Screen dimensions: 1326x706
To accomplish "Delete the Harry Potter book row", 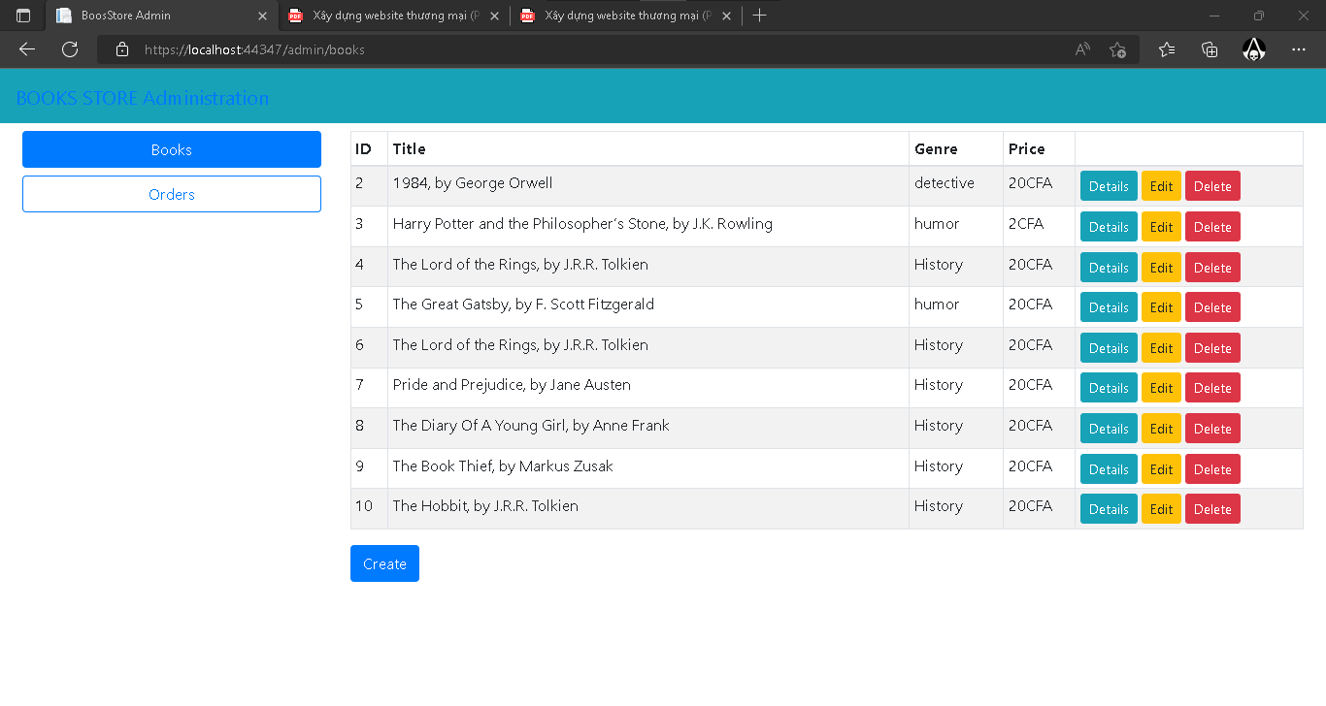I will (x=1212, y=227).
